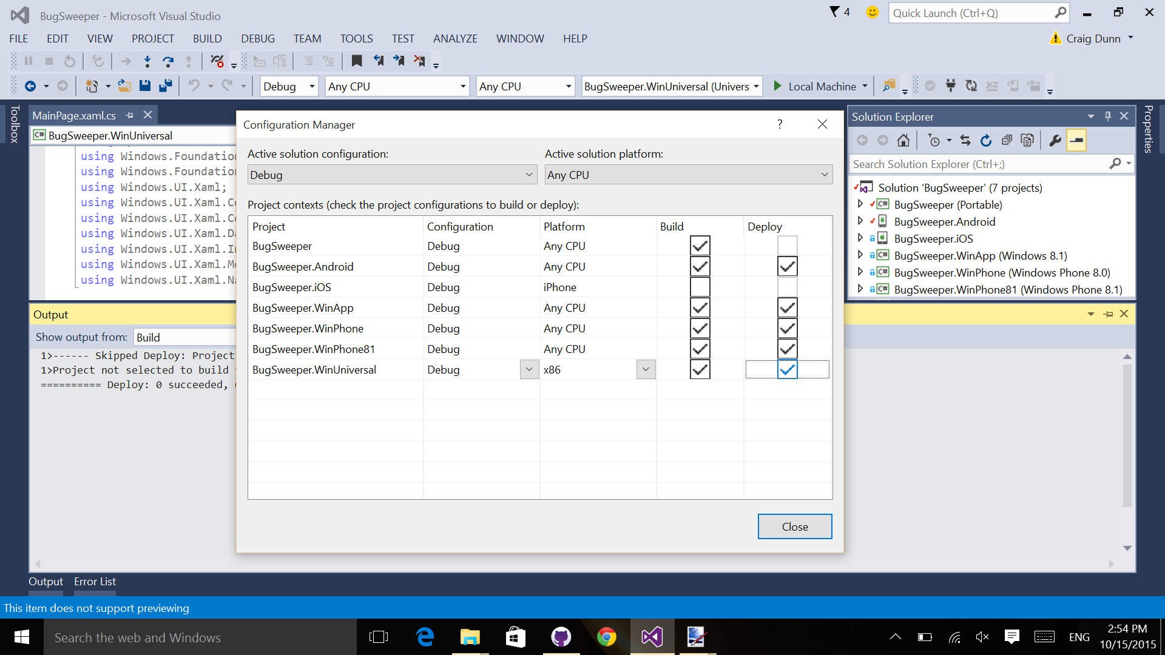Image resolution: width=1165 pixels, height=655 pixels.
Task: Open Properties via the wrench icon
Action: 1055,141
